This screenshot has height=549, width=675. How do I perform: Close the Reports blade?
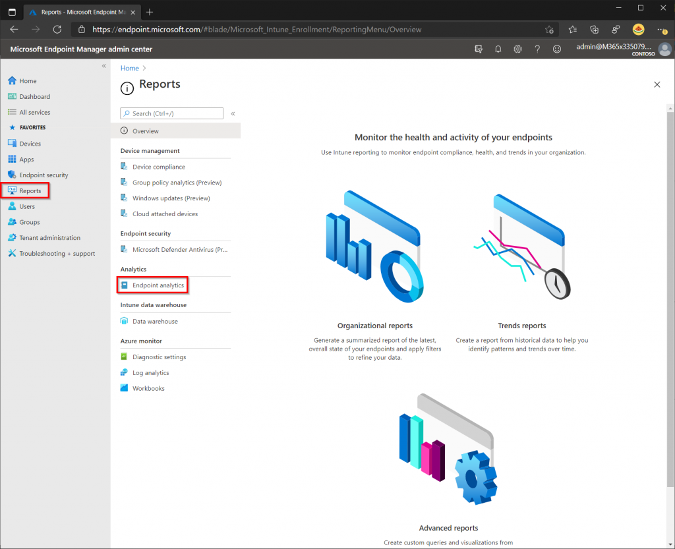(657, 84)
